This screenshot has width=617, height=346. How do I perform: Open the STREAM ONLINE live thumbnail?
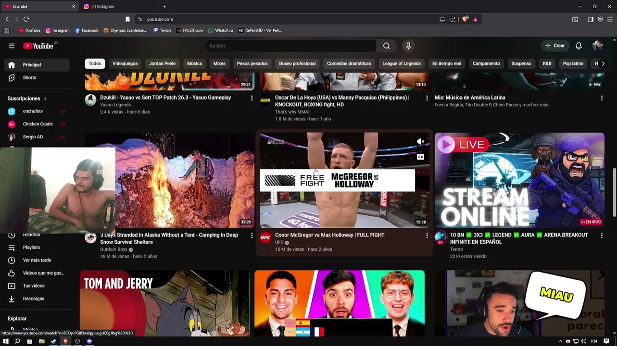click(519, 180)
